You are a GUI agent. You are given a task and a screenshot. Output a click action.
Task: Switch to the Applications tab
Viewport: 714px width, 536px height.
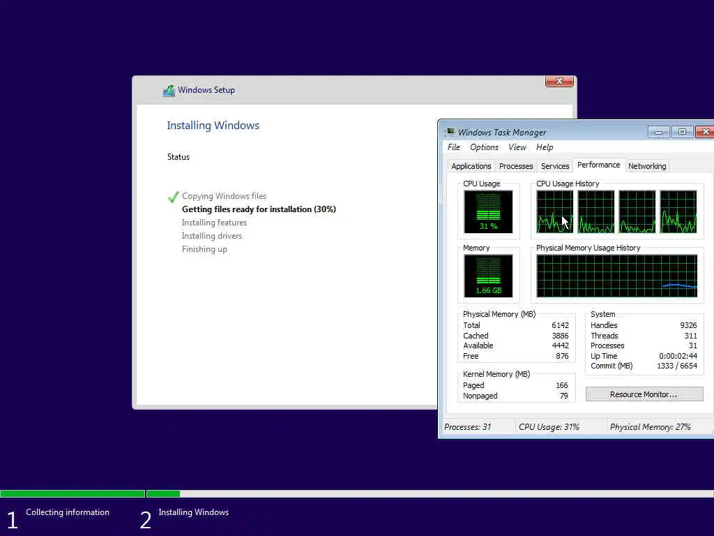(471, 166)
